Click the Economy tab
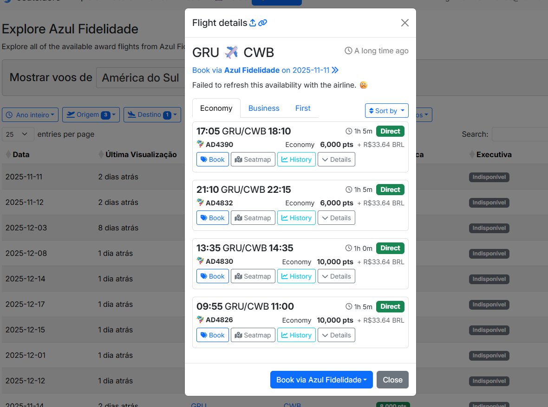 pos(216,108)
